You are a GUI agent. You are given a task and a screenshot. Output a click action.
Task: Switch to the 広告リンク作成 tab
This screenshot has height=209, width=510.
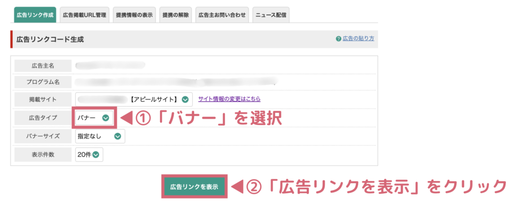tap(34, 15)
